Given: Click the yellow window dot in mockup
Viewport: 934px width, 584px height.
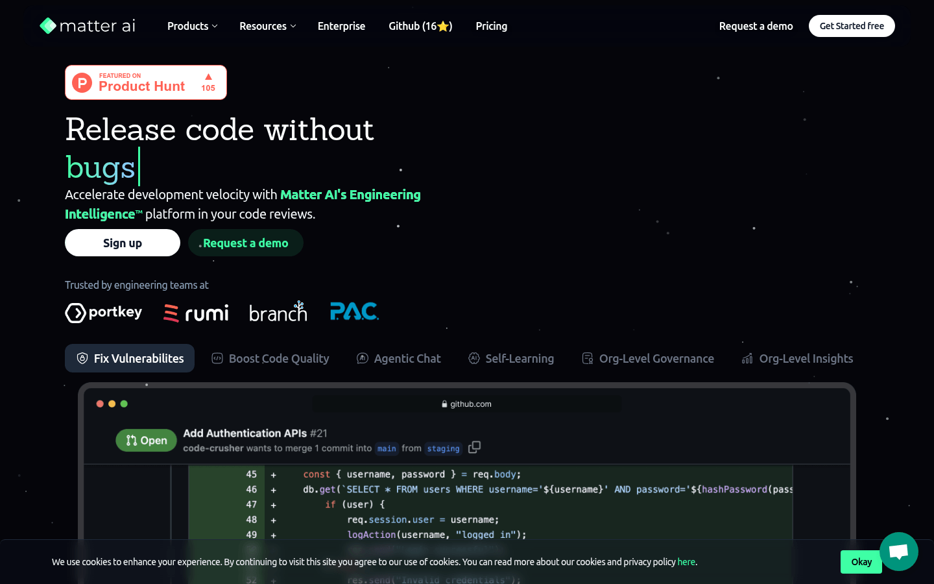Looking at the screenshot, I should (x=112, y=404).
